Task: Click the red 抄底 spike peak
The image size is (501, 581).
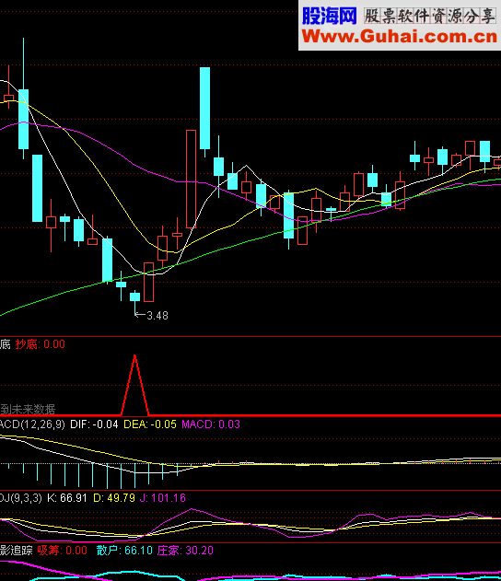Action: pyautogui.click(x=134, y=356)
